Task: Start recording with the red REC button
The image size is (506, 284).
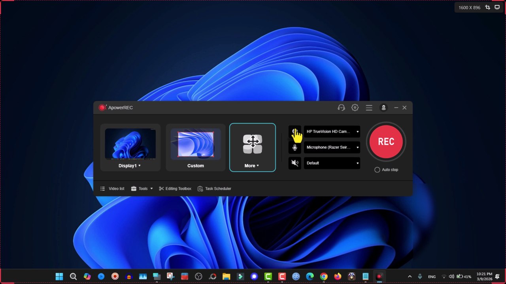Action: coord(386,142)
